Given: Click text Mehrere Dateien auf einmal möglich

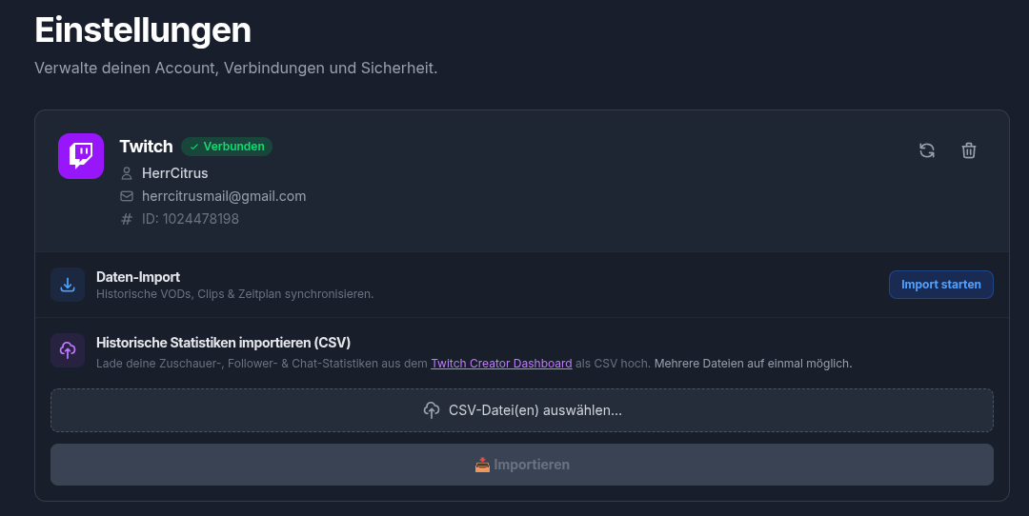Looking at the screenshot, I should [753, 364].
